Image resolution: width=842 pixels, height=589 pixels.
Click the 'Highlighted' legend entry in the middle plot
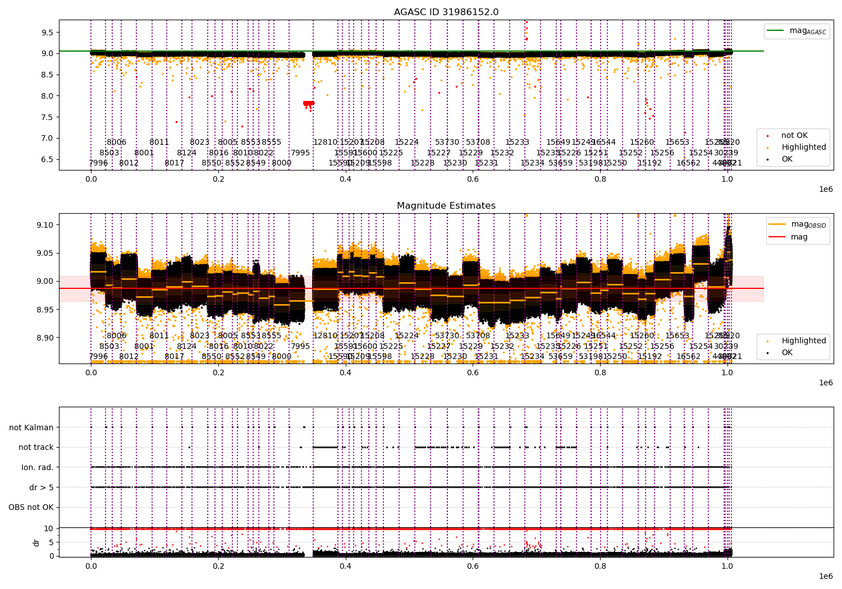(x=795, y=340)
